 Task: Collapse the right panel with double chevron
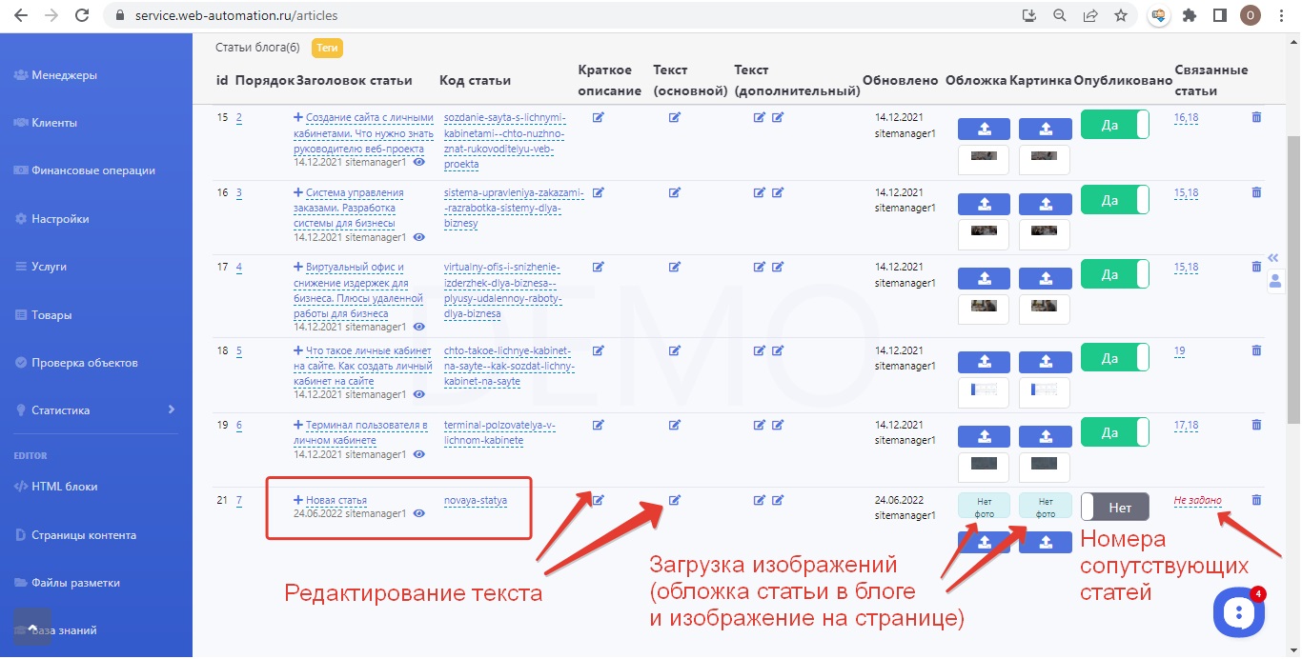1273,257
